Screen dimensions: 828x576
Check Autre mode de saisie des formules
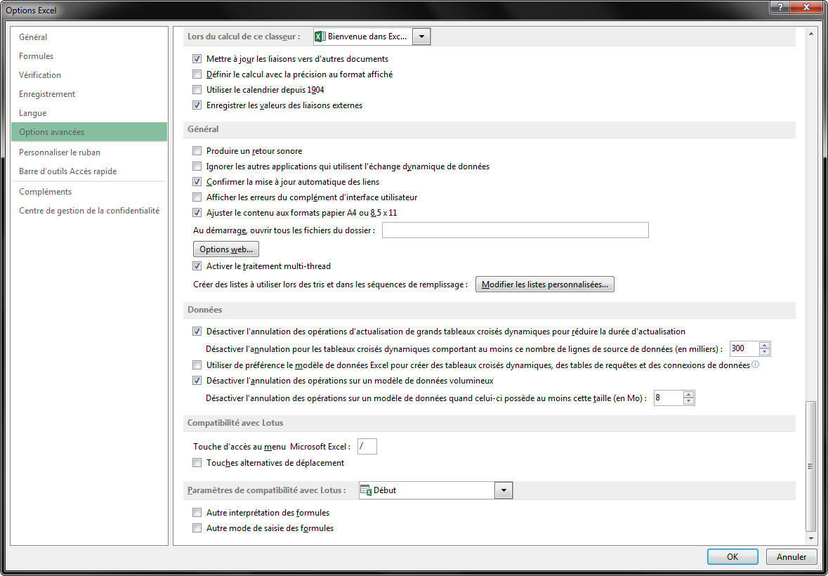tap(197, 528)
